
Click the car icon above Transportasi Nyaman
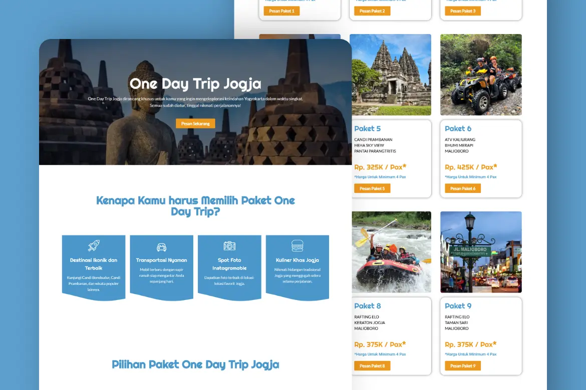[x=161, y=247]
